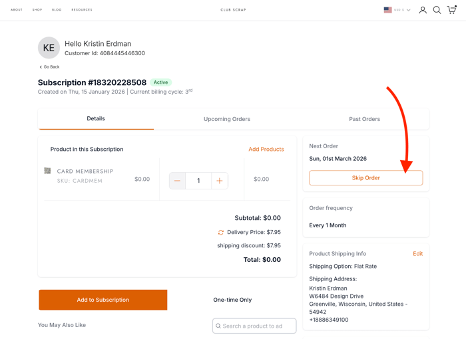Select the One-time Only option
The image size is (466, 339).
[x=232, y=300]
